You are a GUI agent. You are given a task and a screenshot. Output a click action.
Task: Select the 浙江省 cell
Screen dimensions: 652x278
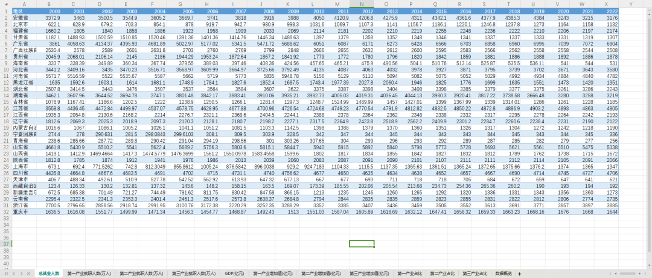tap(24, 205)
